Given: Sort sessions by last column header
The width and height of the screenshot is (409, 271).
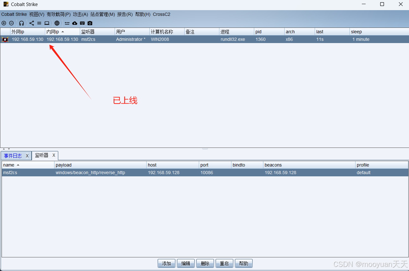Looking at the screenshot, I should (332, 32).
